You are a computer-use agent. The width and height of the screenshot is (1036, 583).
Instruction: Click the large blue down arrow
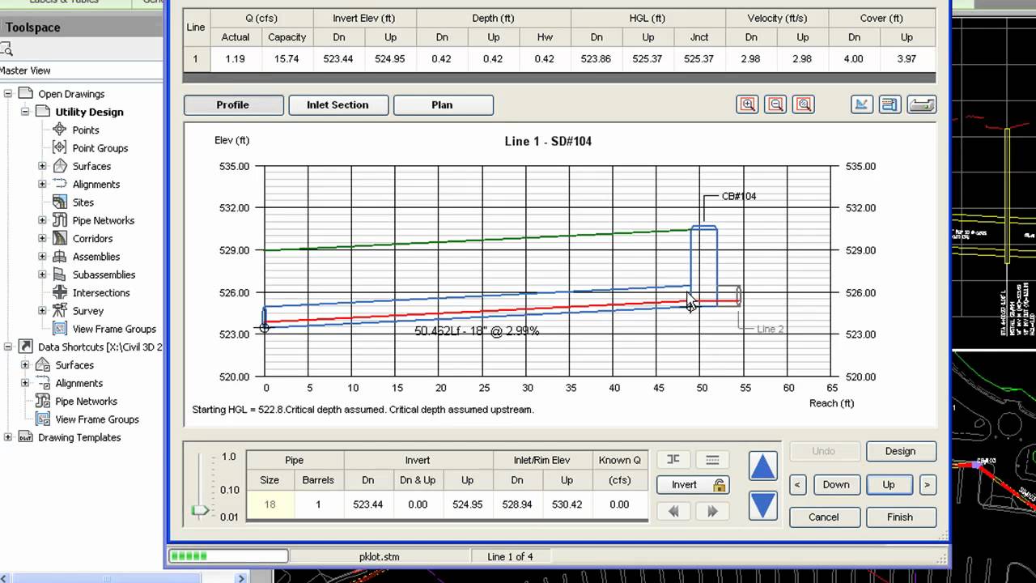pyautogui.click(x=762, y=505)
